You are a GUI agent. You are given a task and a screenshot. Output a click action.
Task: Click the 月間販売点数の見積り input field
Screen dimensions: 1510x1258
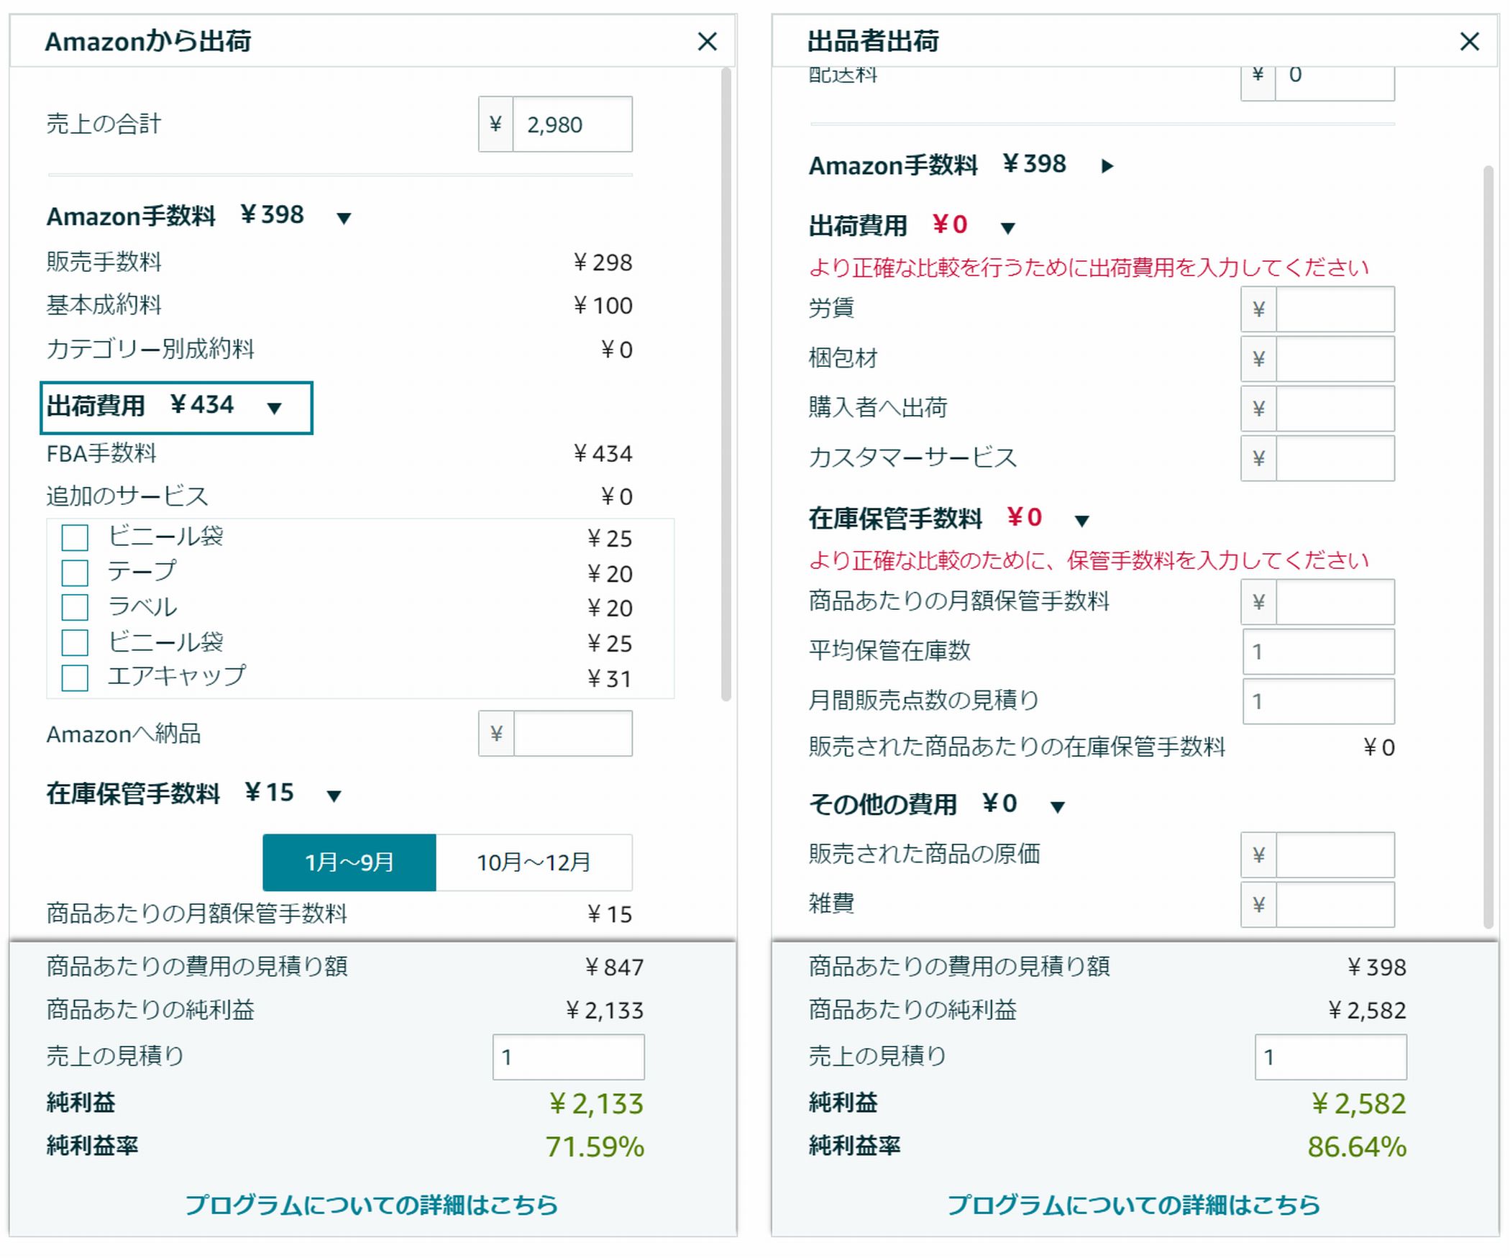tap(1319, 701)
